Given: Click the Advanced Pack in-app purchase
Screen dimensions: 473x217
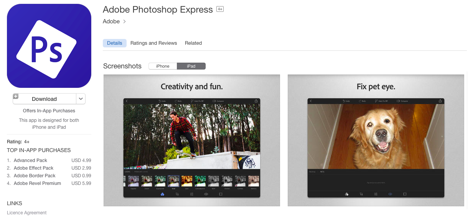Looking at the screenshot, I should click(30, 160).
